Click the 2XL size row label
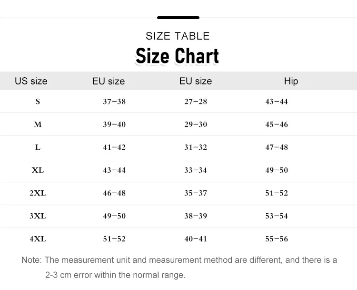This screenshot has height=290, width=357. click(x=38, y=193)
